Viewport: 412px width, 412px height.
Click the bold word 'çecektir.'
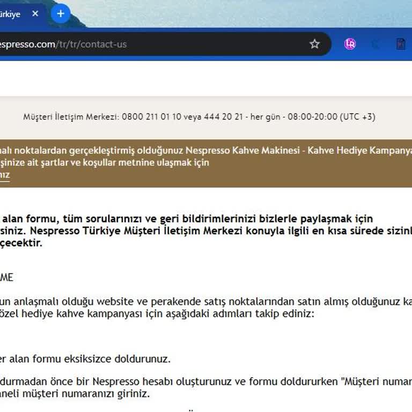(21, 243)
